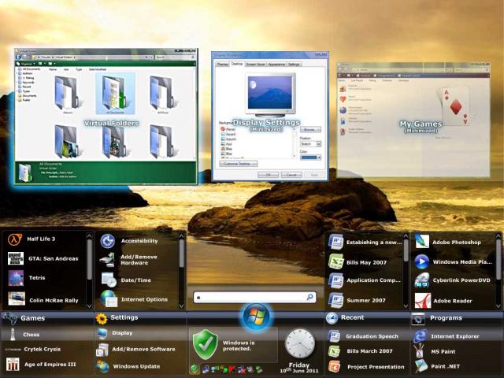Click the Windows Start orb
Viewport: 504px width, 378px height.
coord(256,316)
